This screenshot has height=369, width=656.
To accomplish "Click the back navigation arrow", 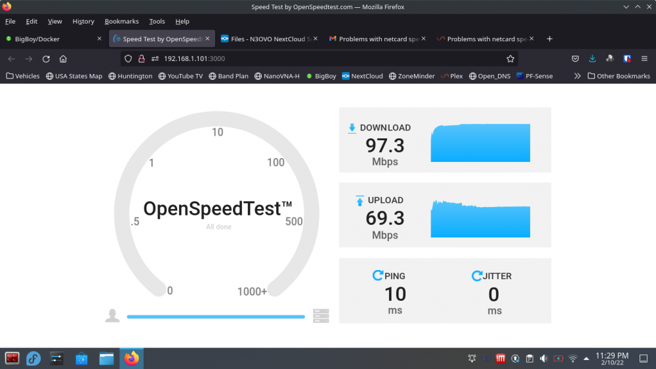I will pyautogui.click(x=11, y=59).
